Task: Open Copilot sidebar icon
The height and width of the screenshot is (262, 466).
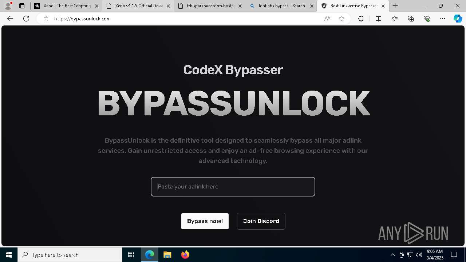Action: tap(458, 19)
